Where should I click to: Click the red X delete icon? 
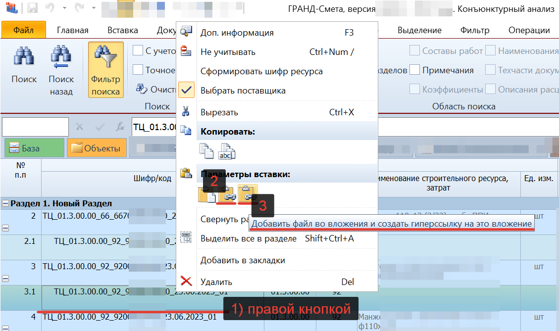pos(186,281)
